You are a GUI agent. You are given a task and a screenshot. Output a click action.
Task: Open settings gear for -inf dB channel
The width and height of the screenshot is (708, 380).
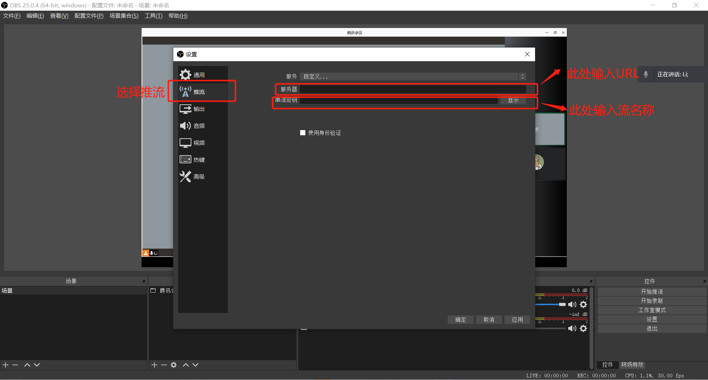(x=583, y=328)
